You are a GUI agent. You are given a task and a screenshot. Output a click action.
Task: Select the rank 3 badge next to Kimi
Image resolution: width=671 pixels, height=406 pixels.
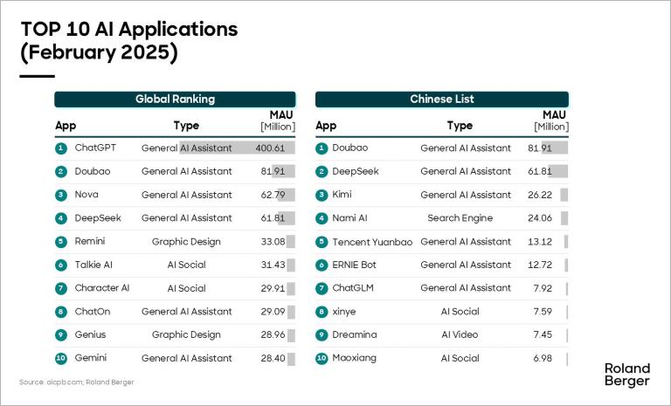tap(321, 195)
